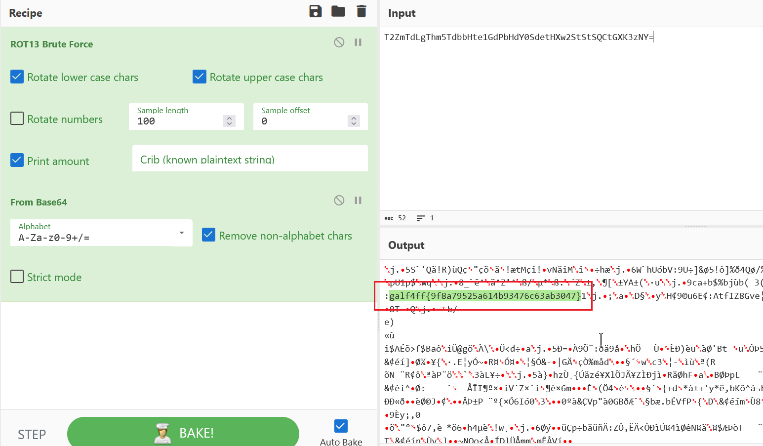Click the line count icon in input status bar
This screenshot has width=763, height=446.
[421, 218]
